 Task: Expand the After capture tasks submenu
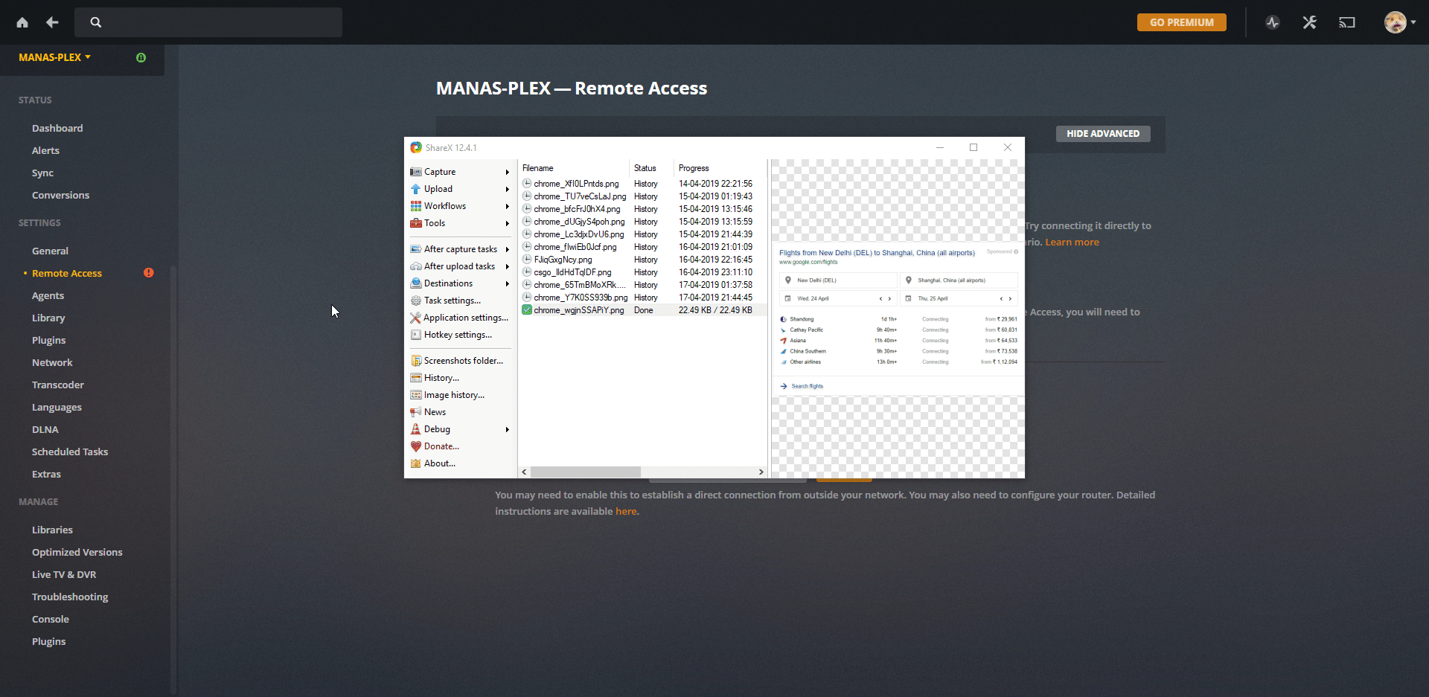coord(459,249)
